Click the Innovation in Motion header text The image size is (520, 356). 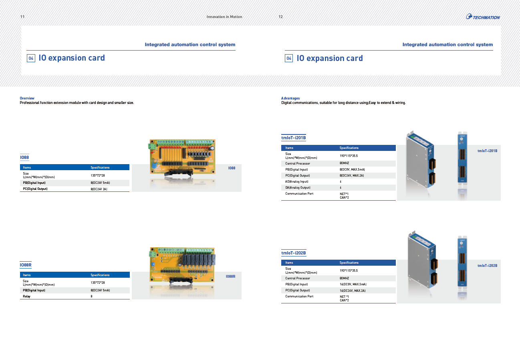click(x=224, y=17)
